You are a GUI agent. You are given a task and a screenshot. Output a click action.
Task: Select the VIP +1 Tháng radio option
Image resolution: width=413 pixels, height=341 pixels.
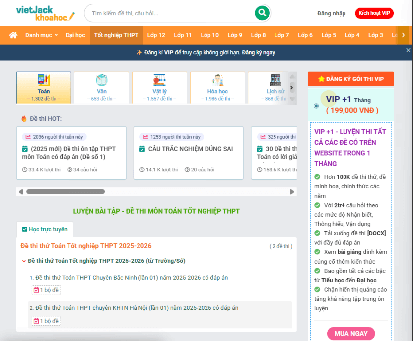(x=316, y=106)
